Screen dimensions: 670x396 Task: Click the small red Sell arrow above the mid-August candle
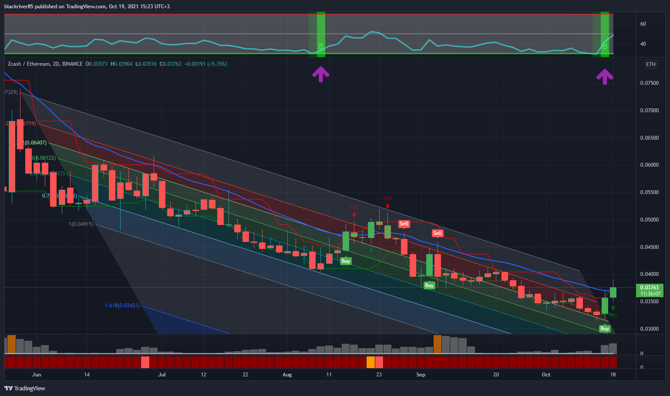354,214
